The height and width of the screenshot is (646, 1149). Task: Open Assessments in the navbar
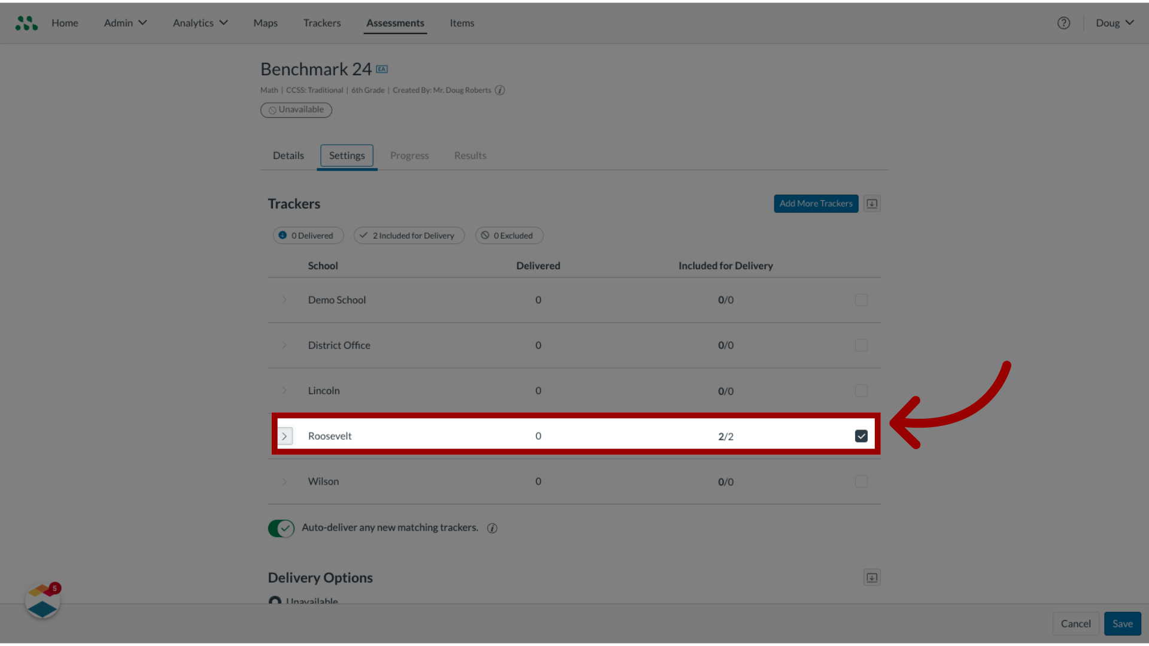tap(396, 23)
